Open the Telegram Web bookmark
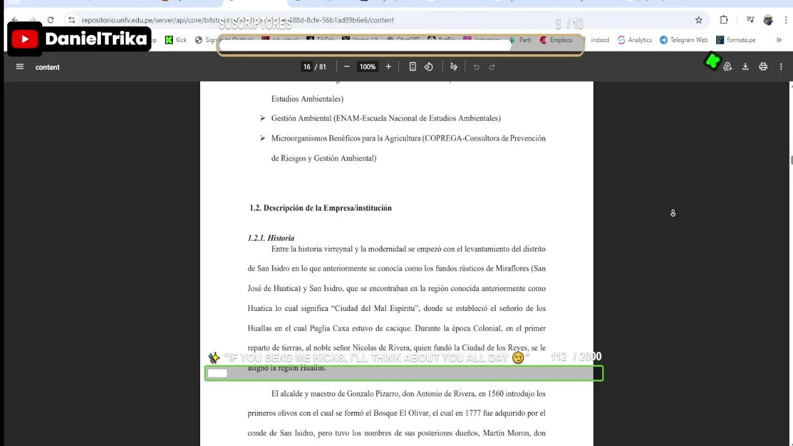793x446 pixels. coord(683,40)
